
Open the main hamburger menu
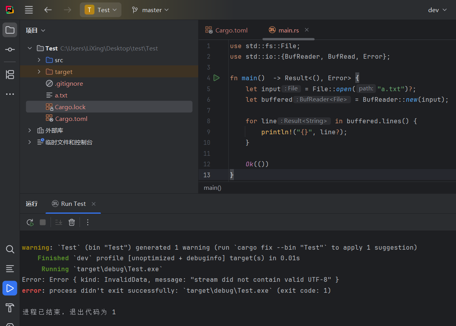(x=29, y=10)
